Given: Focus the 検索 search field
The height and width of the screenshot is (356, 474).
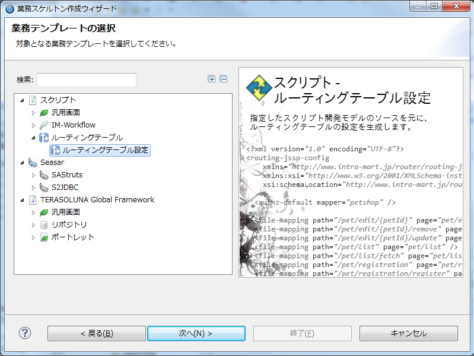Looking at the screenshot, I should tap(87, 80).
